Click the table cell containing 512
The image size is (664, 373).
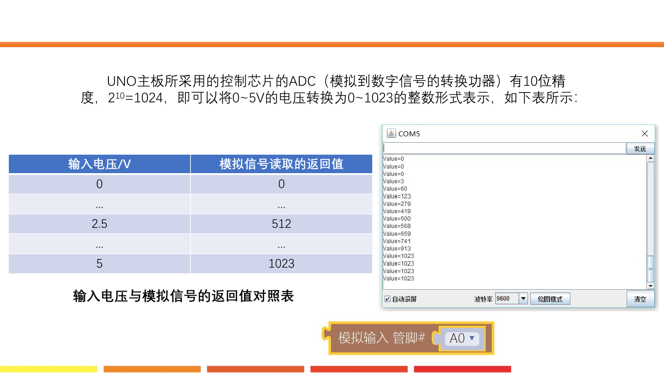(281, 224)
